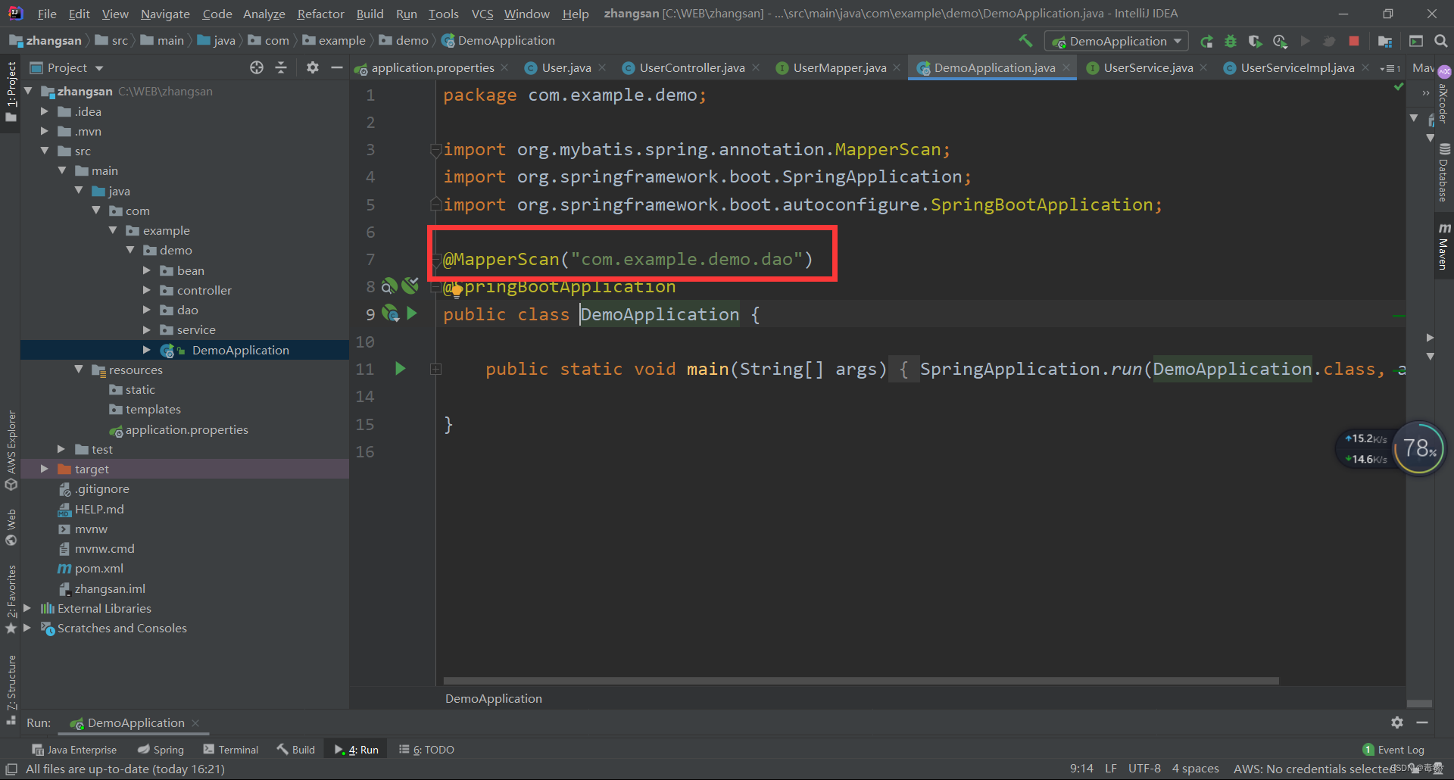Open the Run panel settings gear
1454x780 pixels.
coord(1397,722)
